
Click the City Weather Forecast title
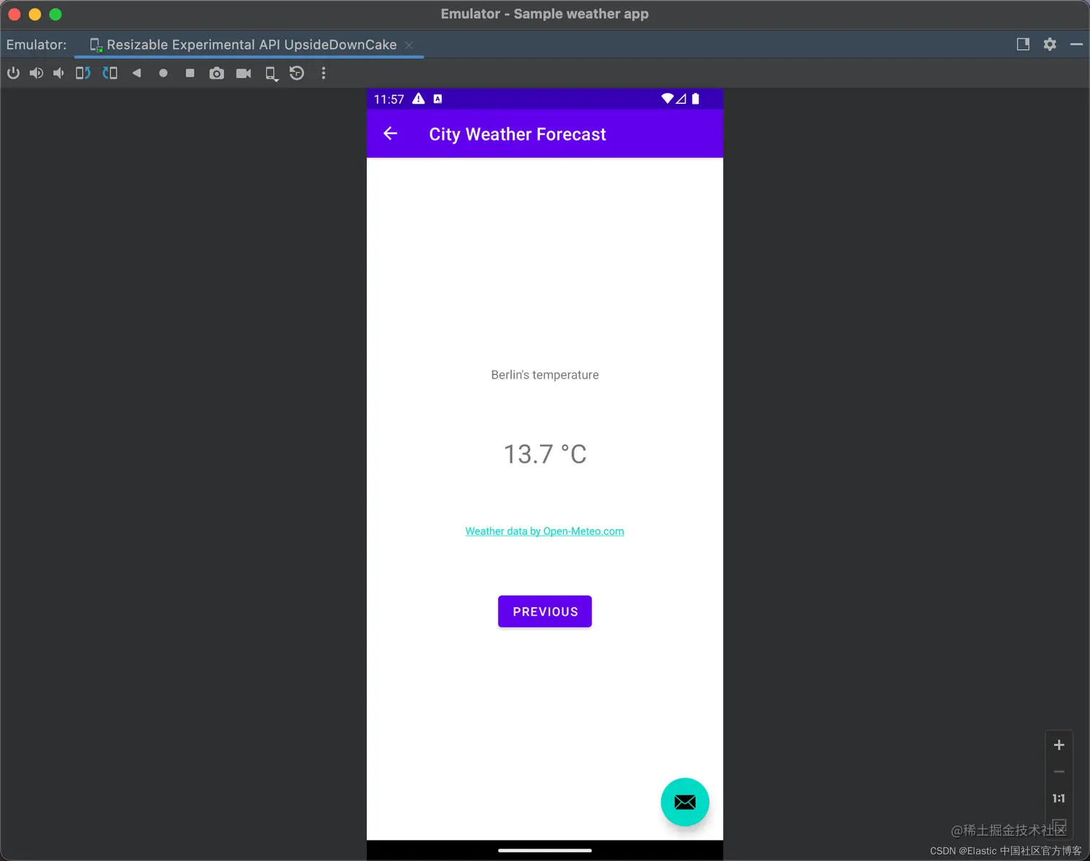tap(518, 134)
